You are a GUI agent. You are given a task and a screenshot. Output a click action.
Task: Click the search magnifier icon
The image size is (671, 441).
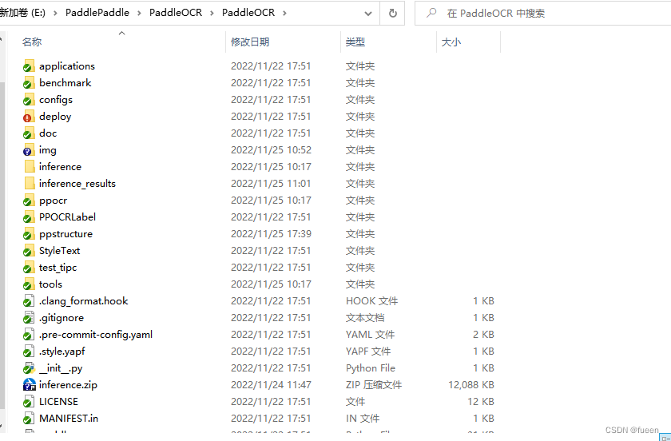pos(431,13)
